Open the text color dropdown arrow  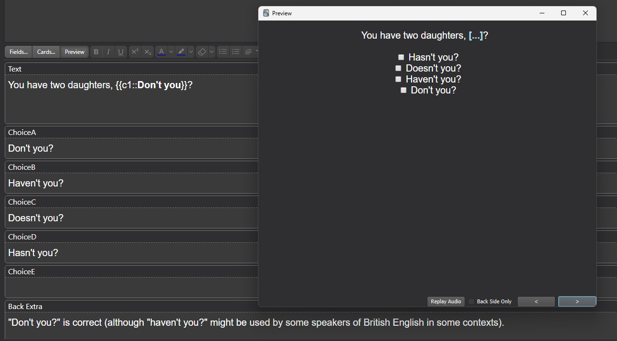(x=171, y=52)
